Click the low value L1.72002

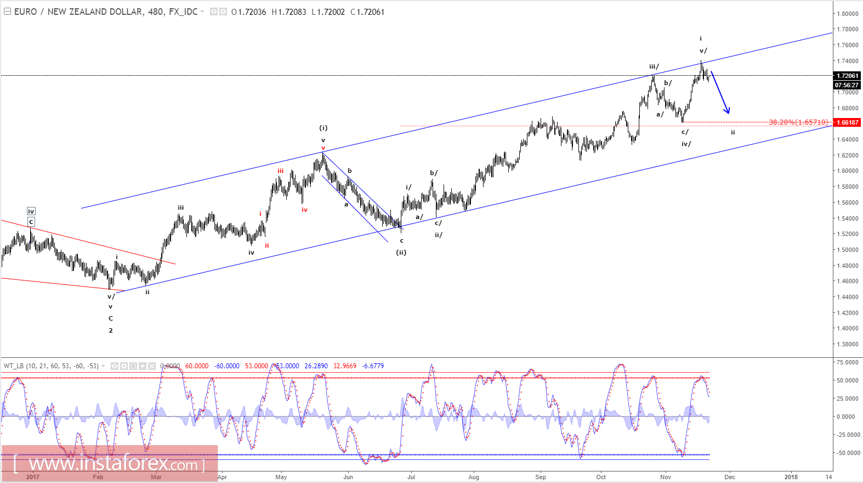pos(328,12)
